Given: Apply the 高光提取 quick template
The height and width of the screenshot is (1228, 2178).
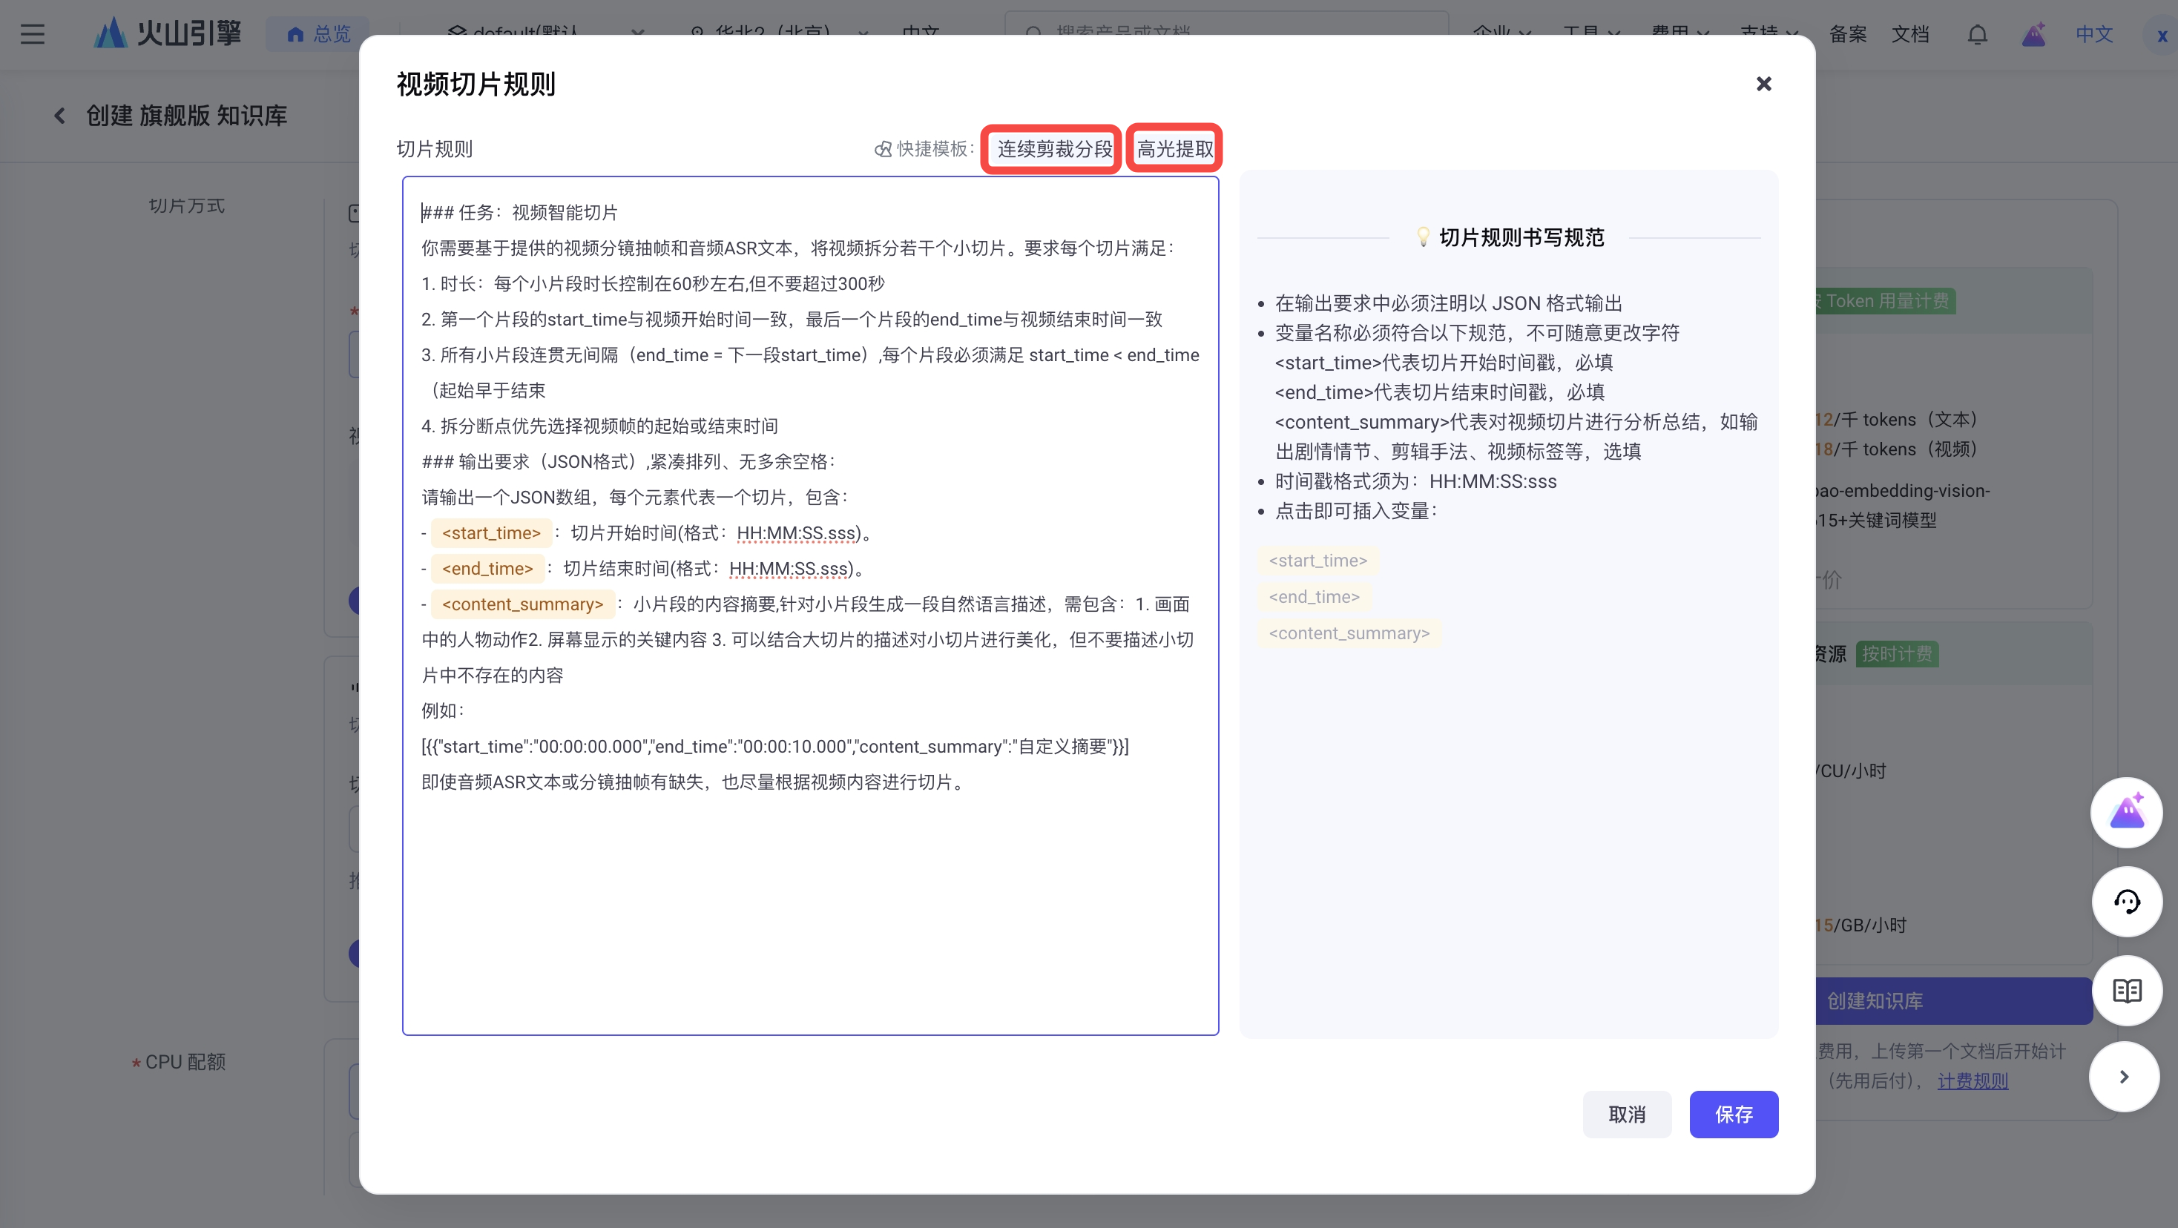Looking at the screenshot, I should (x=1174, y=149).
